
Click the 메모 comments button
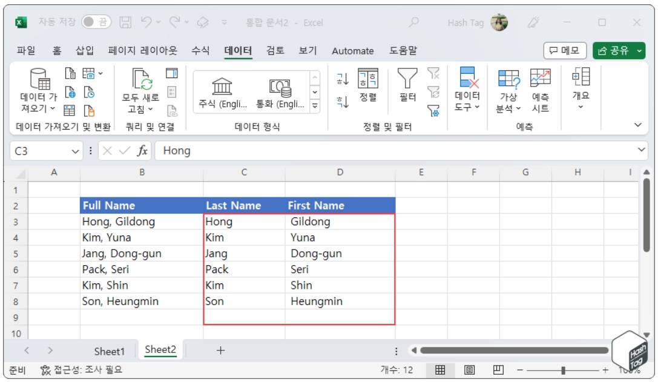[x=565, y=51]
